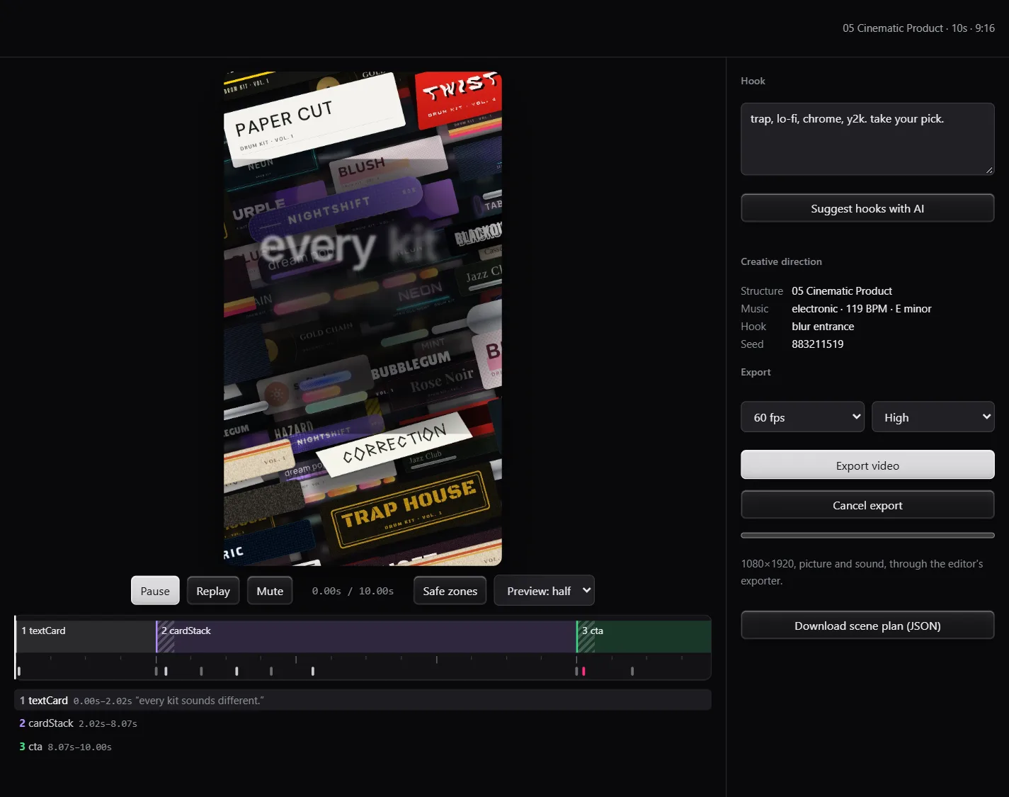
Task: Click the header title 05 Cinematic Product · 10s
Action: click(918, 28)
